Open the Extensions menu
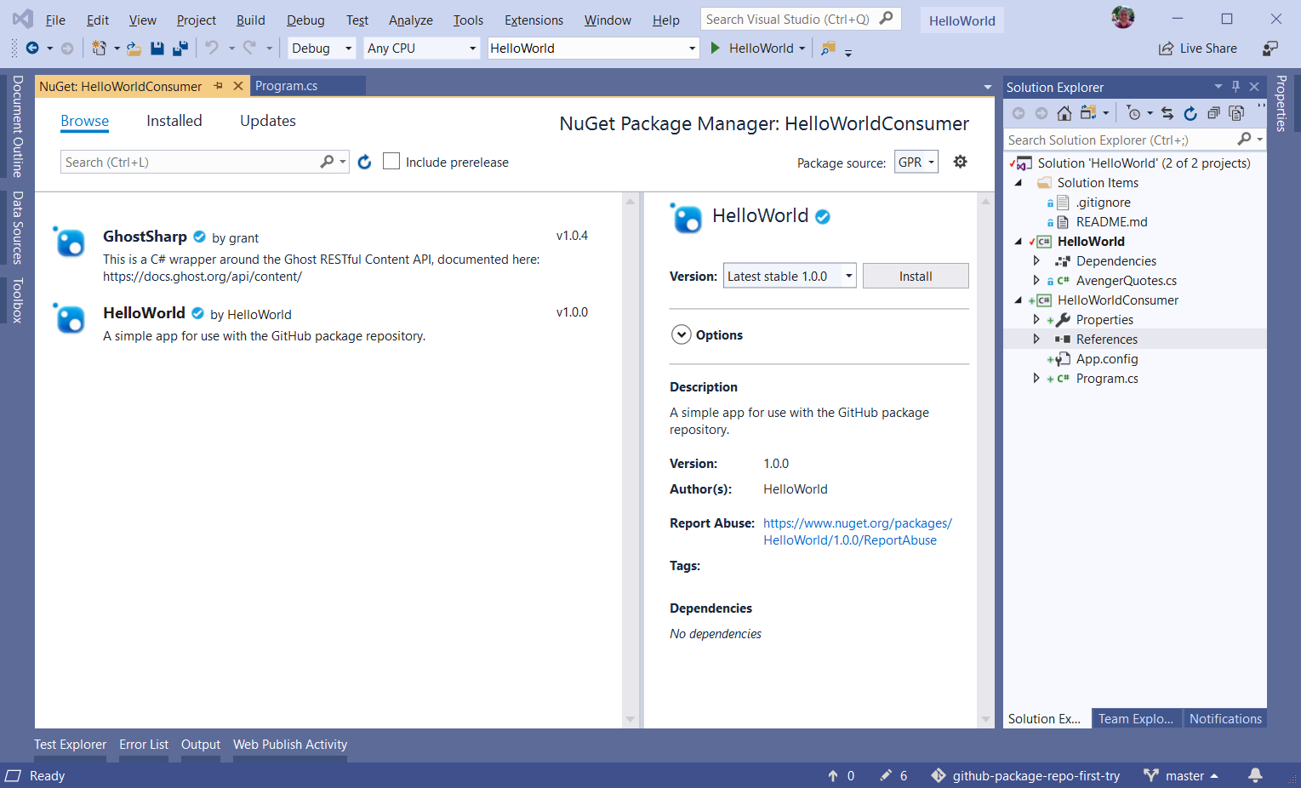Screen dimensions: 1301x788 coord(533,20)
